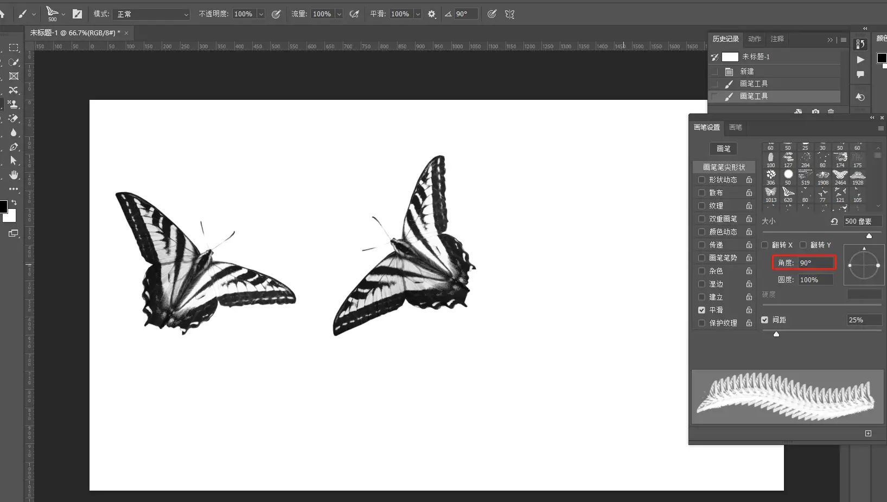Expand the brush preset picker arrow
Viewport: 887px width, 502px height.
point(63,14)
